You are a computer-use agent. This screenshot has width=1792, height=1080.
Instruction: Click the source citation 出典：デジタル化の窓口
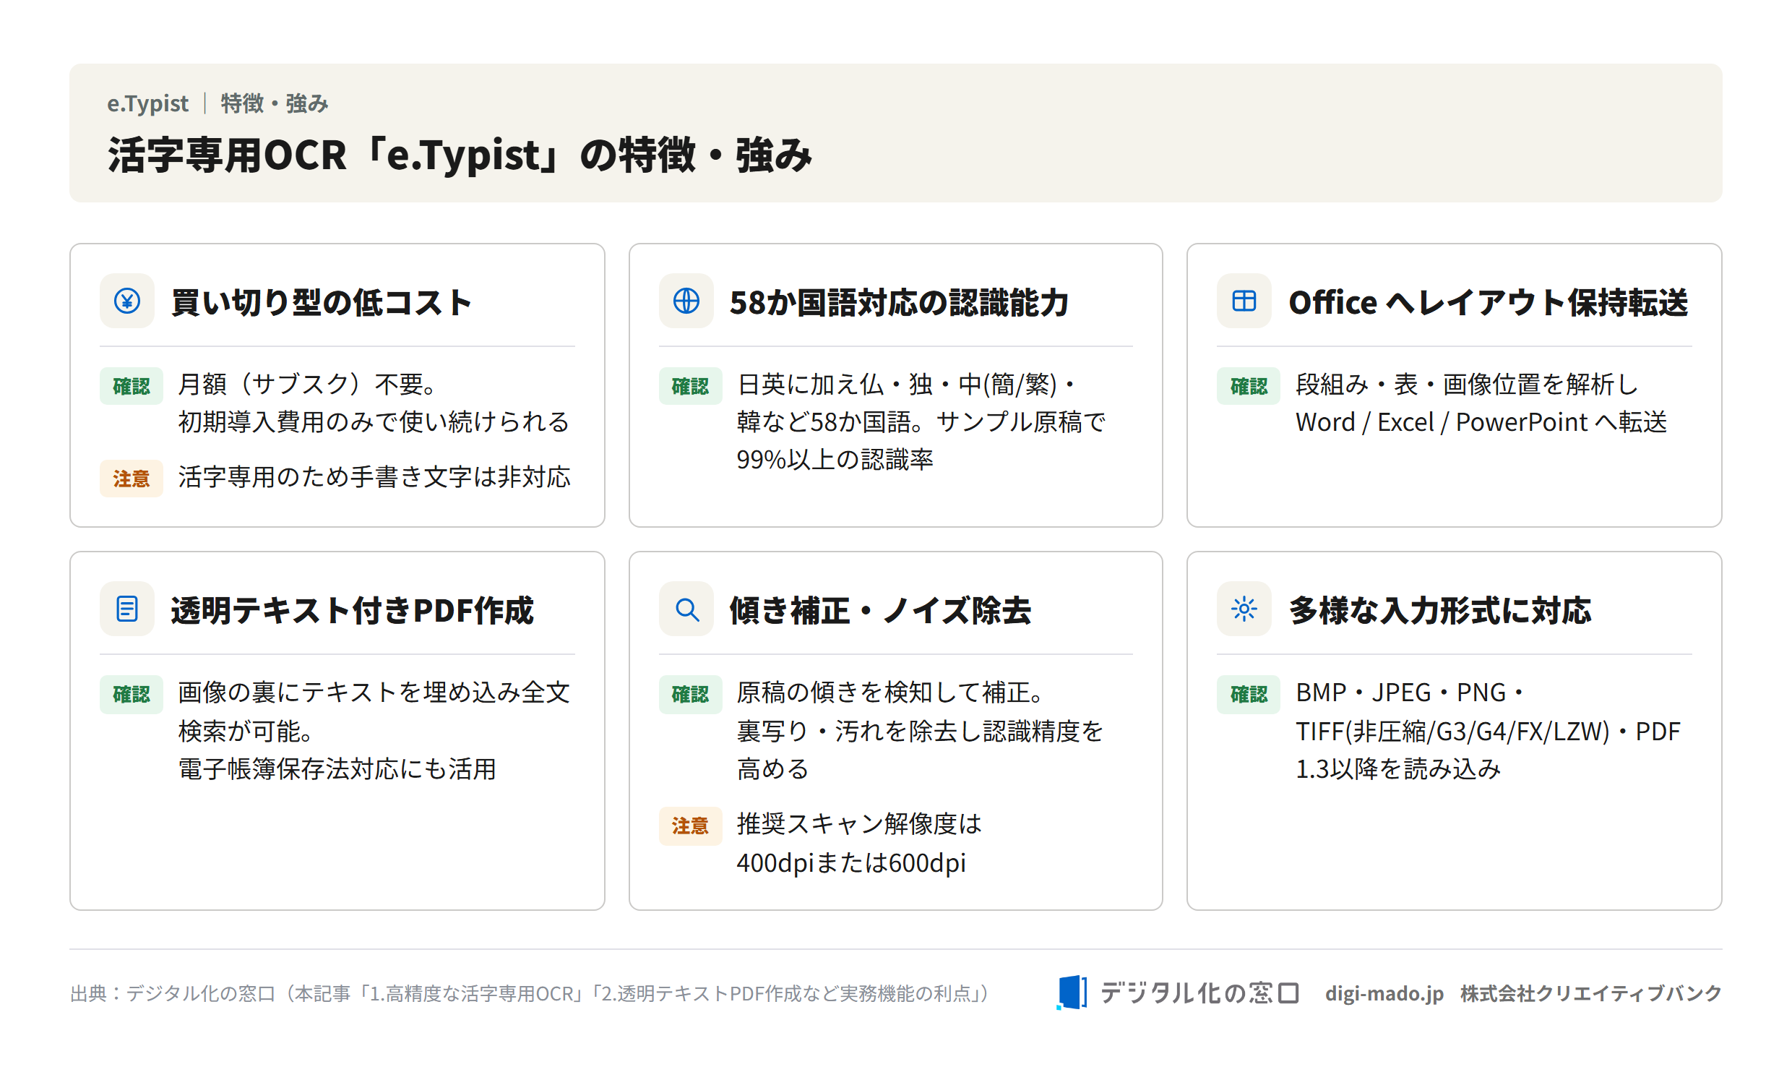529,993
